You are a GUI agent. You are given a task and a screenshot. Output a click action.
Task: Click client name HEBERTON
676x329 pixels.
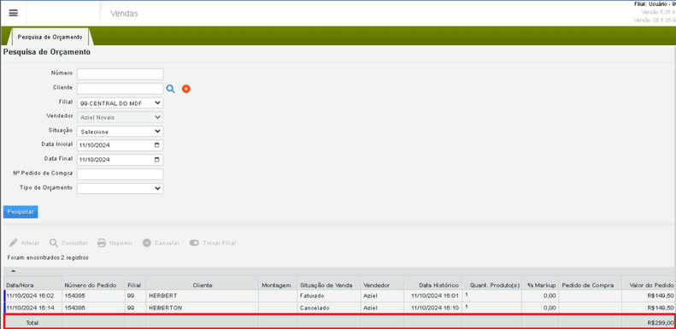coord(166,308)
